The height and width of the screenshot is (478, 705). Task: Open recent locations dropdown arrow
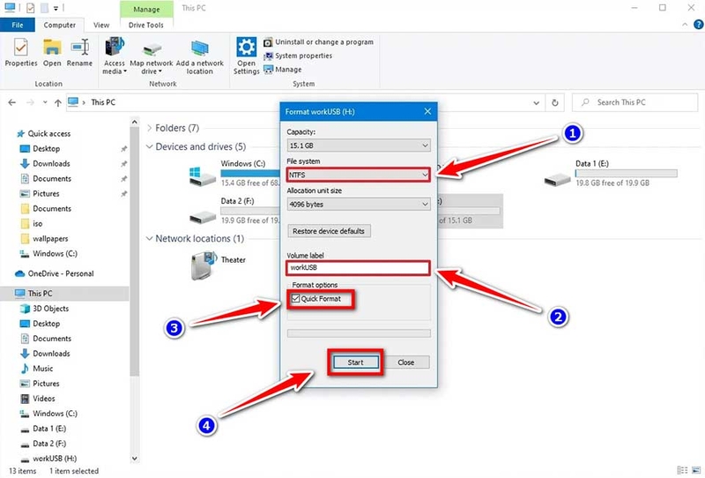[45, 102]
